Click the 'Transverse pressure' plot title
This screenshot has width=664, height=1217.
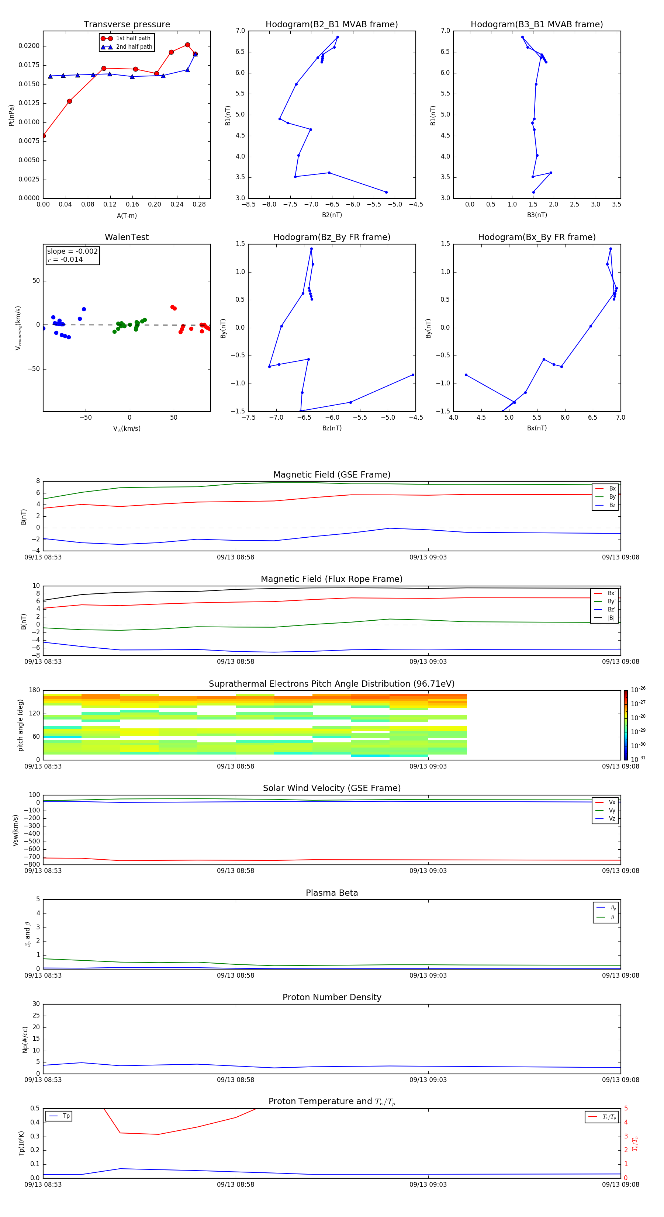127,25
